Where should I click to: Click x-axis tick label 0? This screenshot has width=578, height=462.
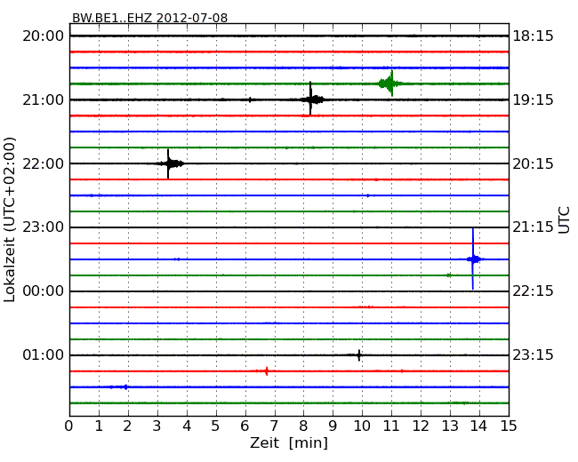(x=69, y=426)
